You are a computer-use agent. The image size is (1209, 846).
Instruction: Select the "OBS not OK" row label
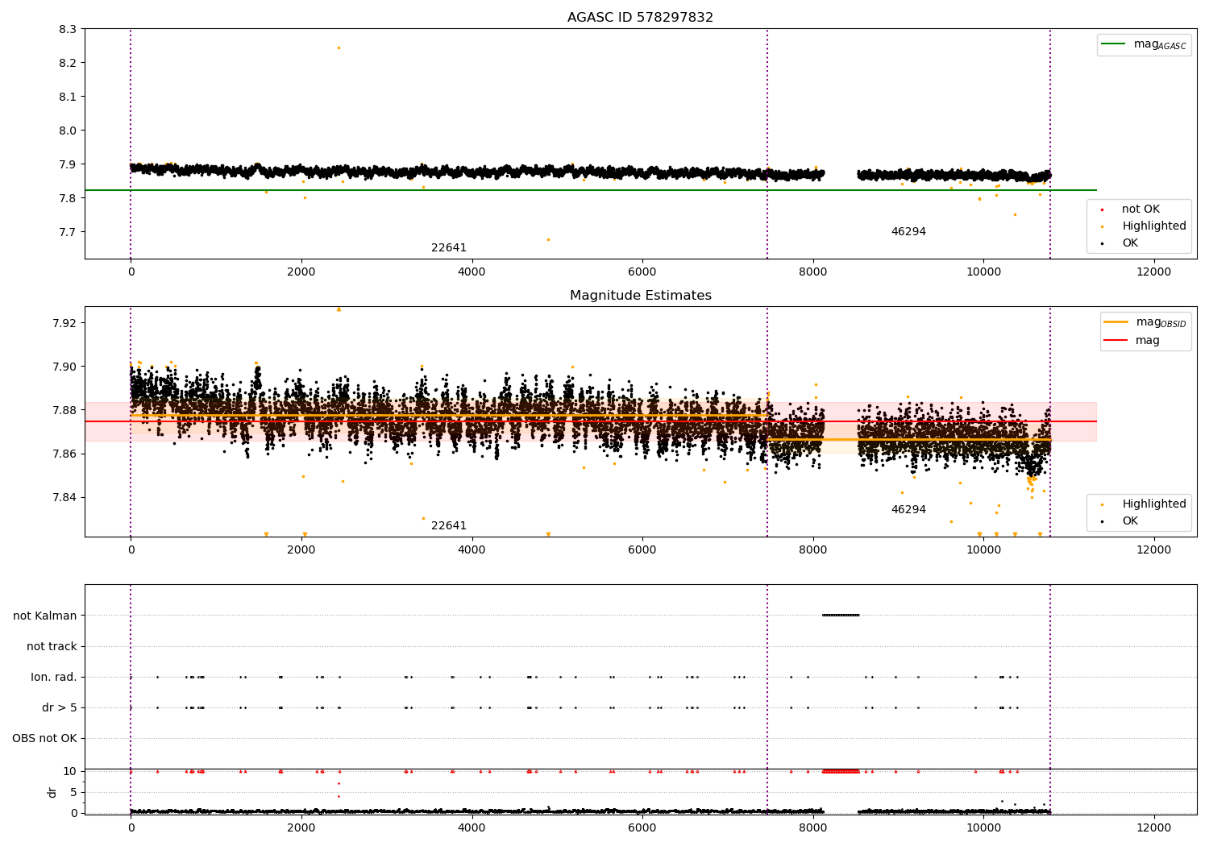coord(45,738)
